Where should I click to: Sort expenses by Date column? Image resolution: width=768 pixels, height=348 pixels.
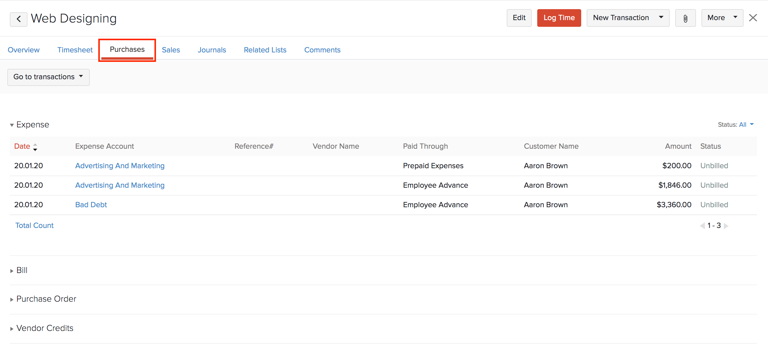pos(22,146)
